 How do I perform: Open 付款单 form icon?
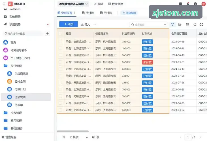[x=10, y=105]
